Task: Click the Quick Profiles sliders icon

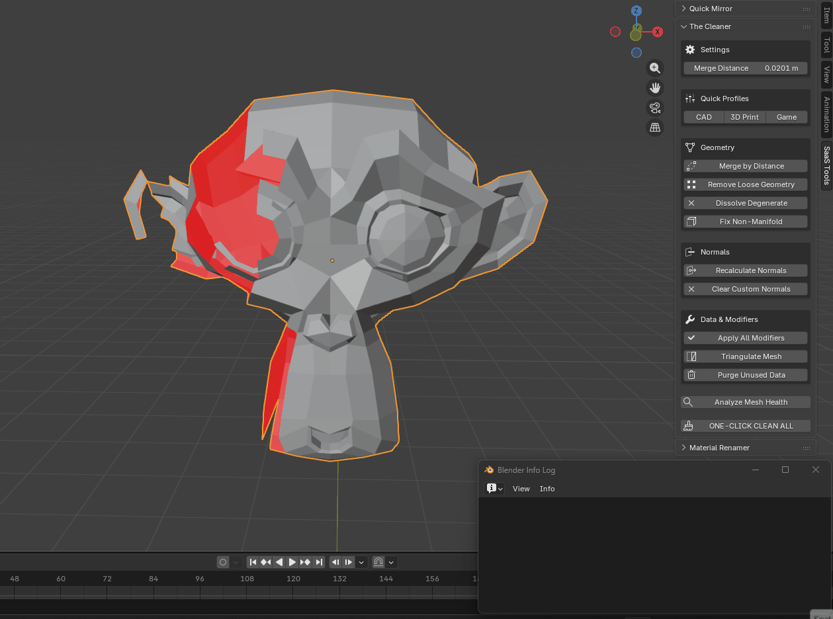Action: click(x=690, y=99)
